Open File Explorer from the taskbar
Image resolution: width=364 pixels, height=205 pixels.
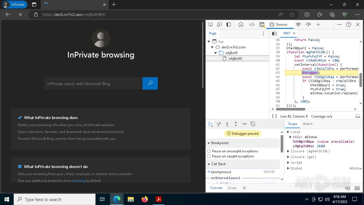[x=131, y=199]
